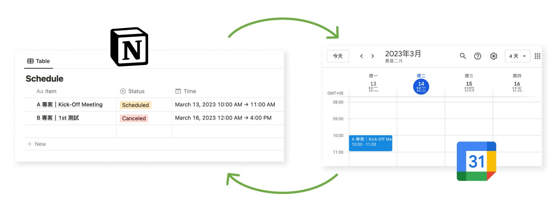Screen dimensions: 555x205
Task: Open Google Calendar search
Action: click(x=462, y=56)
